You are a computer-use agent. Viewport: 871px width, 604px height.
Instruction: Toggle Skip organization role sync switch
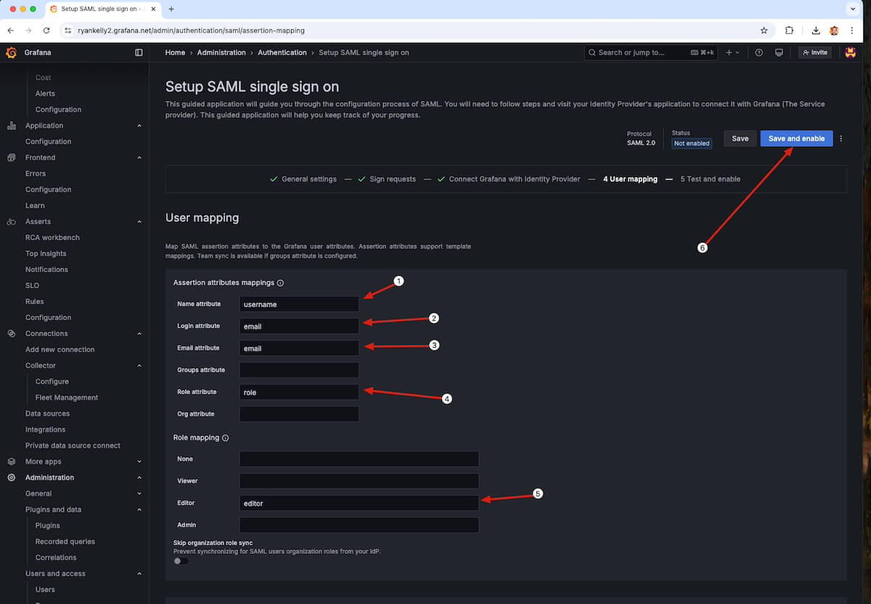(181, 560)
